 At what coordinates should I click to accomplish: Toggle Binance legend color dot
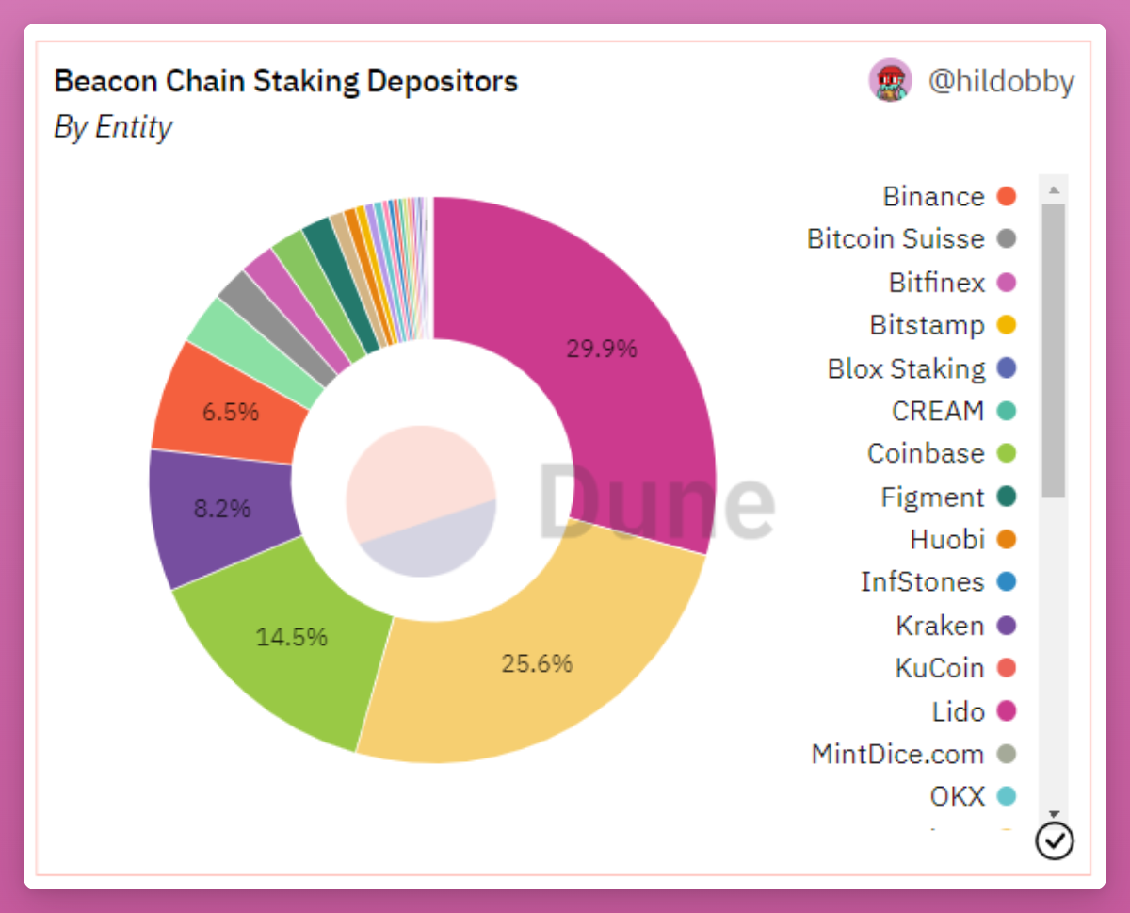(x=1006, y=196)
